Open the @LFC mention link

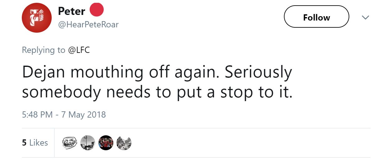click(78, 50)
